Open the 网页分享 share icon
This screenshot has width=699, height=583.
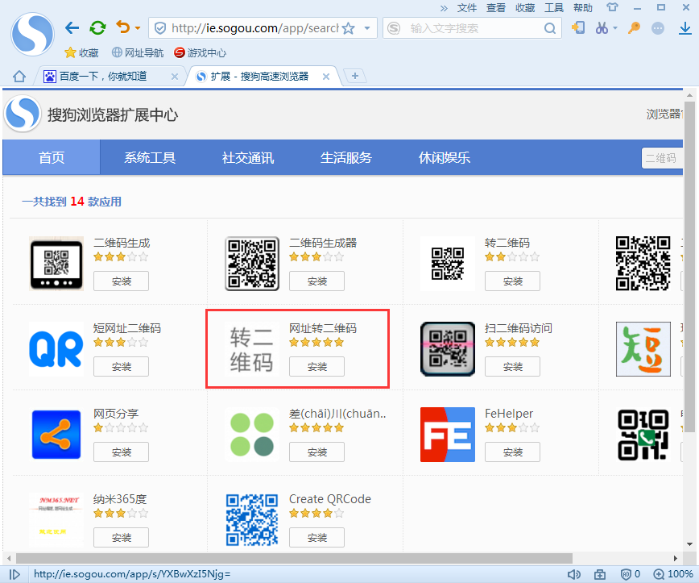(x=56, y=435)
